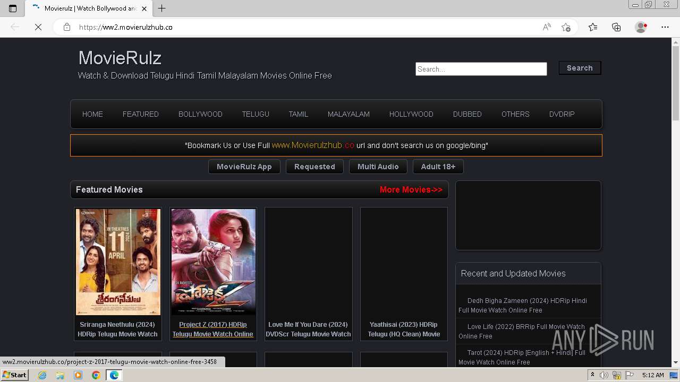Activate the Read aloud icon

pos(547,27)
